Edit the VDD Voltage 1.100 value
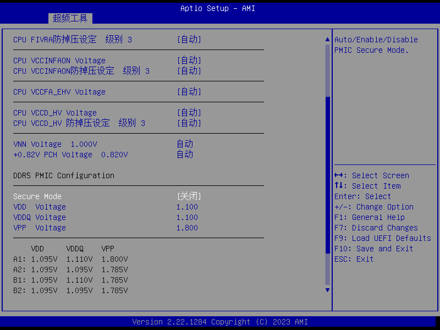Viewport: 440px width, 330px height. coord(187,207)
